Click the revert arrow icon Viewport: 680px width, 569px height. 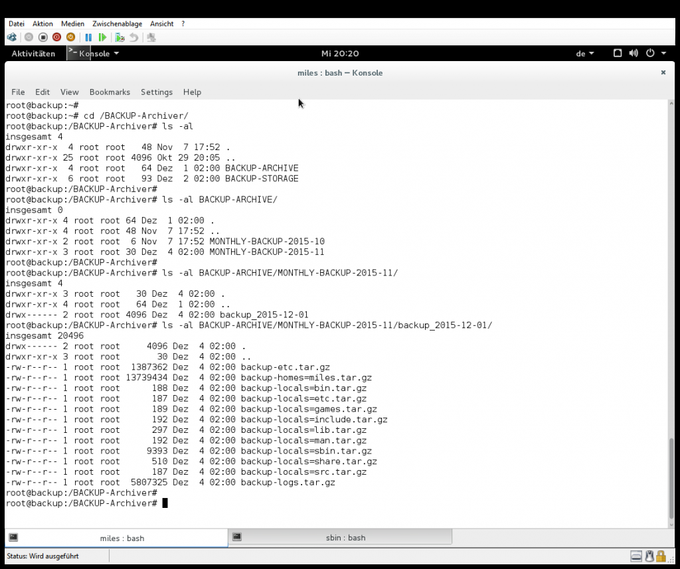click(134, 37)
